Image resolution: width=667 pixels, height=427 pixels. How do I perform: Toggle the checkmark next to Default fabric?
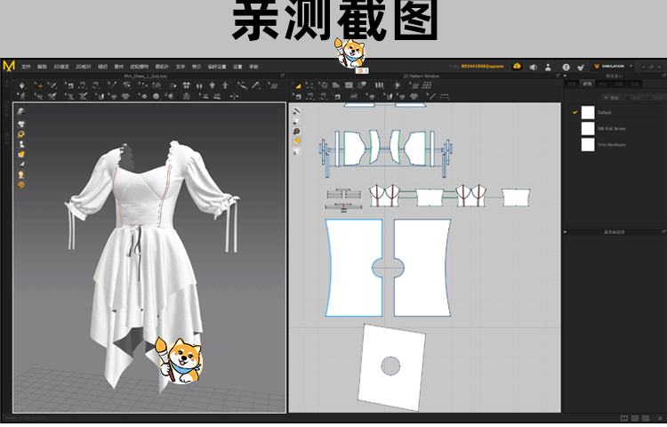575,112
